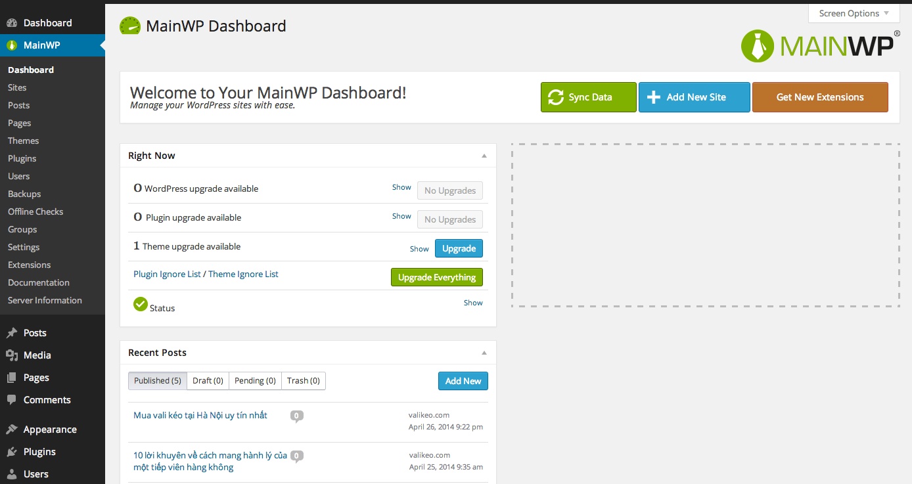The height and width of the screenshot is (484, 912).
Task: Switch to the Pending (0) tab
Action: [x=255, y=381]
